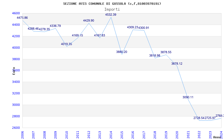Click the 2008 year label on x-axis
The image size is (224, 140).
[x=45, y=135]
